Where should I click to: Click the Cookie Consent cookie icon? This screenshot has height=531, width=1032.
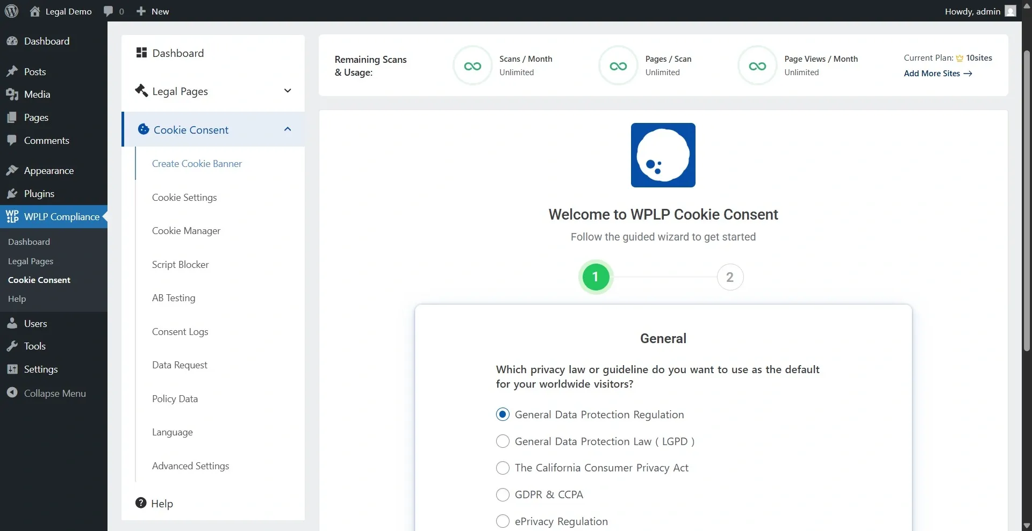pyautogui.click(x=144, y=129)
